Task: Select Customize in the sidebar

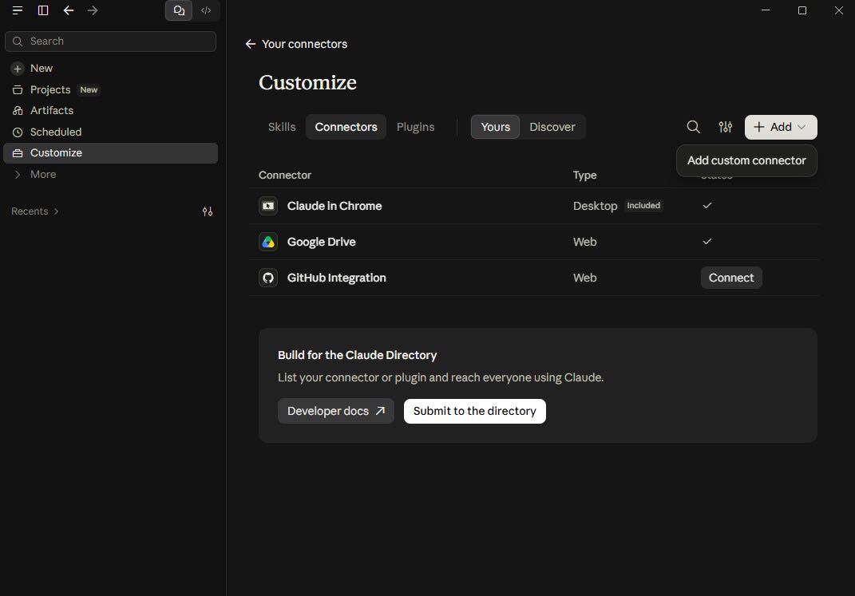Action: click(x=111, y=153)
